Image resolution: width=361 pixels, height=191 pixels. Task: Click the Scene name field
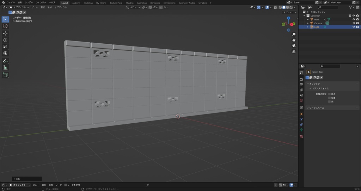point(304,2)
